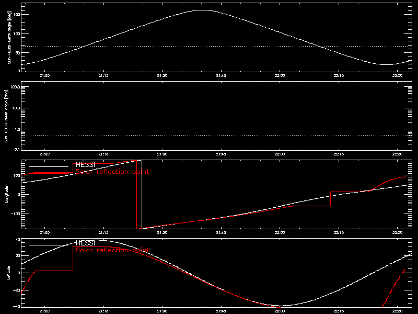Image resolution: width=418 pixels, height=314 pixels.
Task: Click the Sun-HESSI-Earth angle [deg] axis label
Action: pyautogui.click(x=9, y=38)
